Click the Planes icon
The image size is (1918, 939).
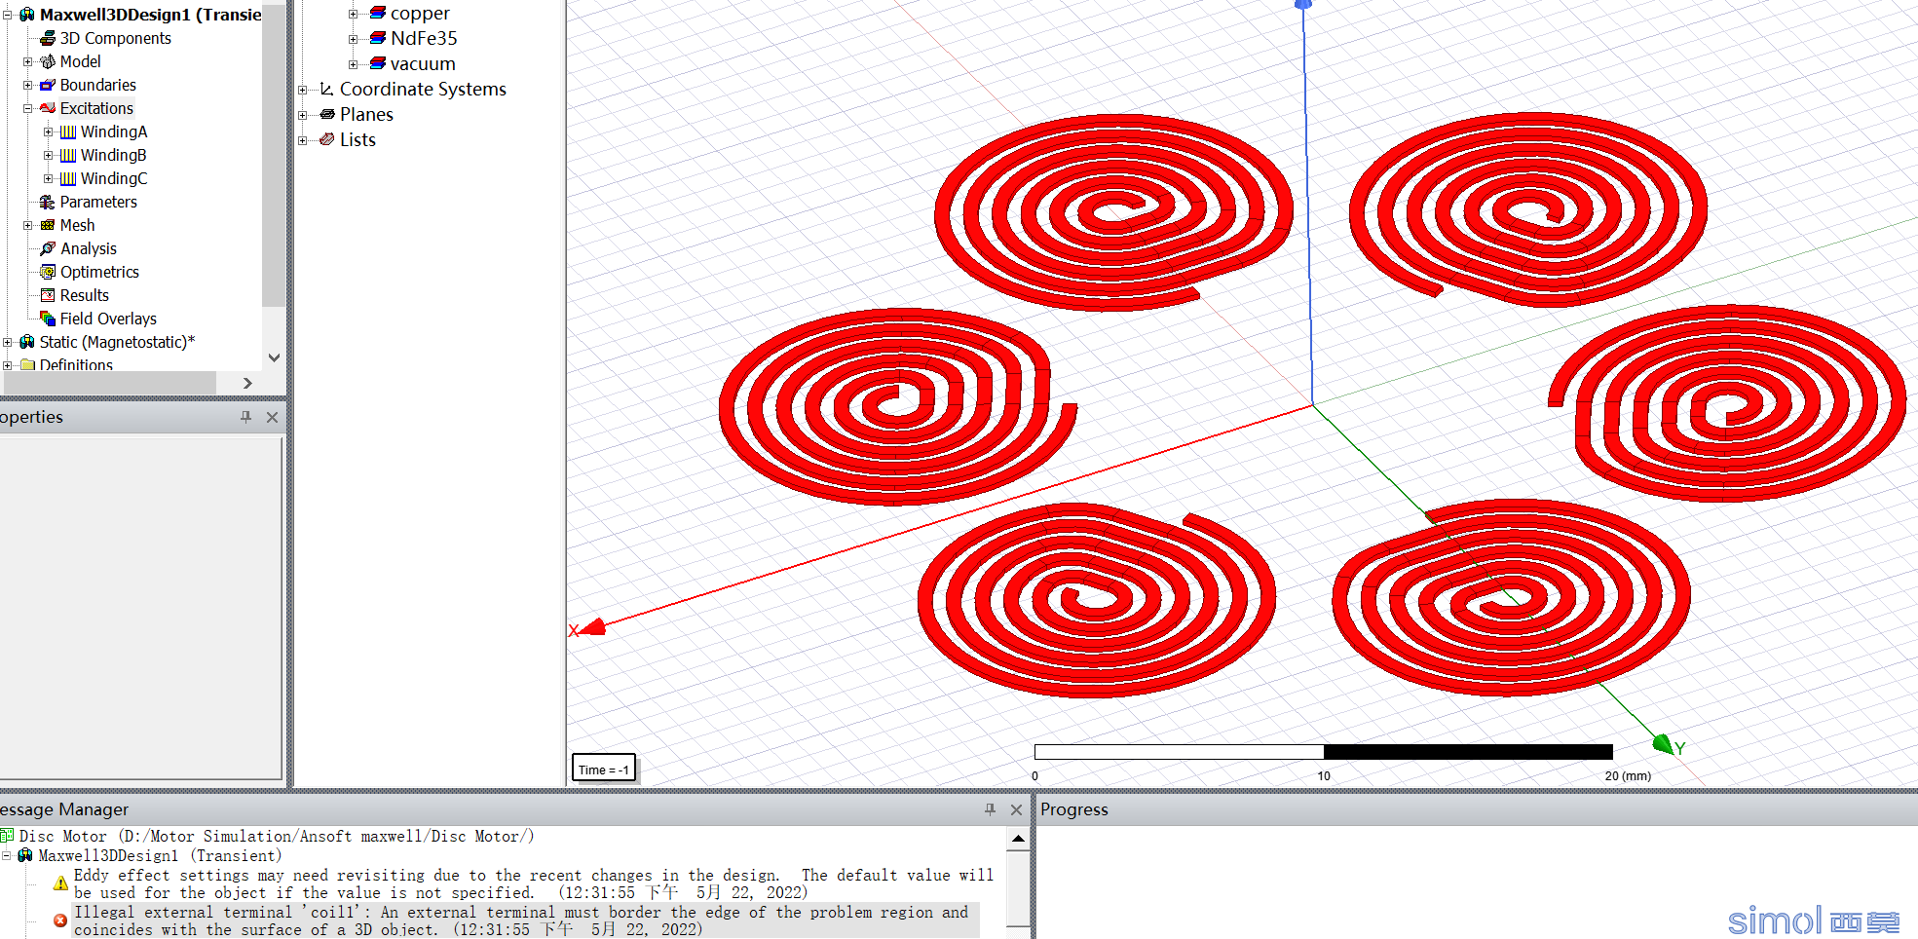327,114
